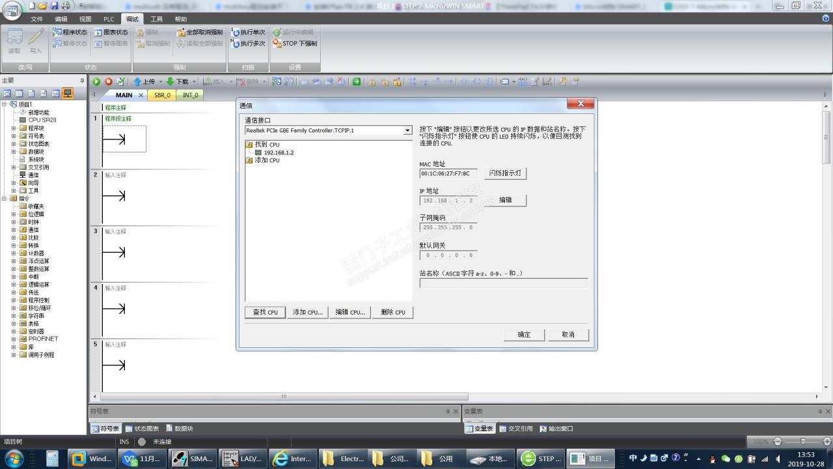Click the green RUN button in toolbar
This screenshot has height=469, width=833.
tap(96, 81)
